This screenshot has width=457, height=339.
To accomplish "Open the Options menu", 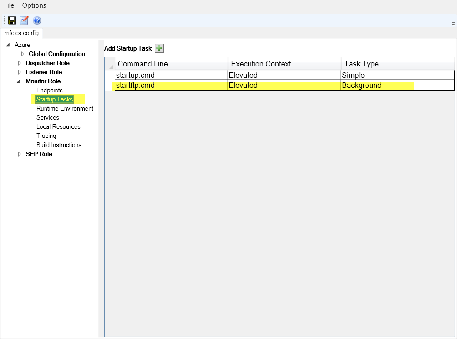I will click(x=34, y=5).
